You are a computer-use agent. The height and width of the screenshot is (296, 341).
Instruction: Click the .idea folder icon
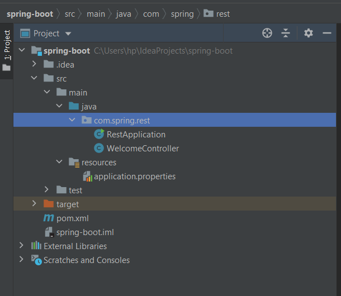coord(49,64)
